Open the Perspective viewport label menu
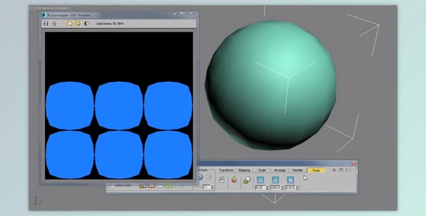This screenshot has height=216, width=426. coord(45,8)
